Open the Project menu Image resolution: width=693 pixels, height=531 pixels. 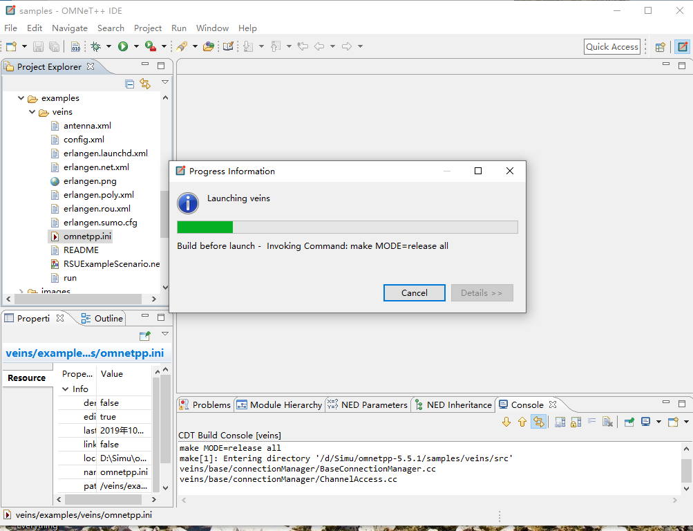[148, 28]
